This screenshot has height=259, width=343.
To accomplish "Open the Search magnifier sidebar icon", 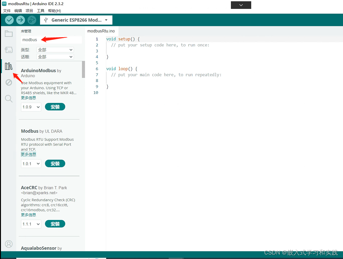I will coord(9,99).
